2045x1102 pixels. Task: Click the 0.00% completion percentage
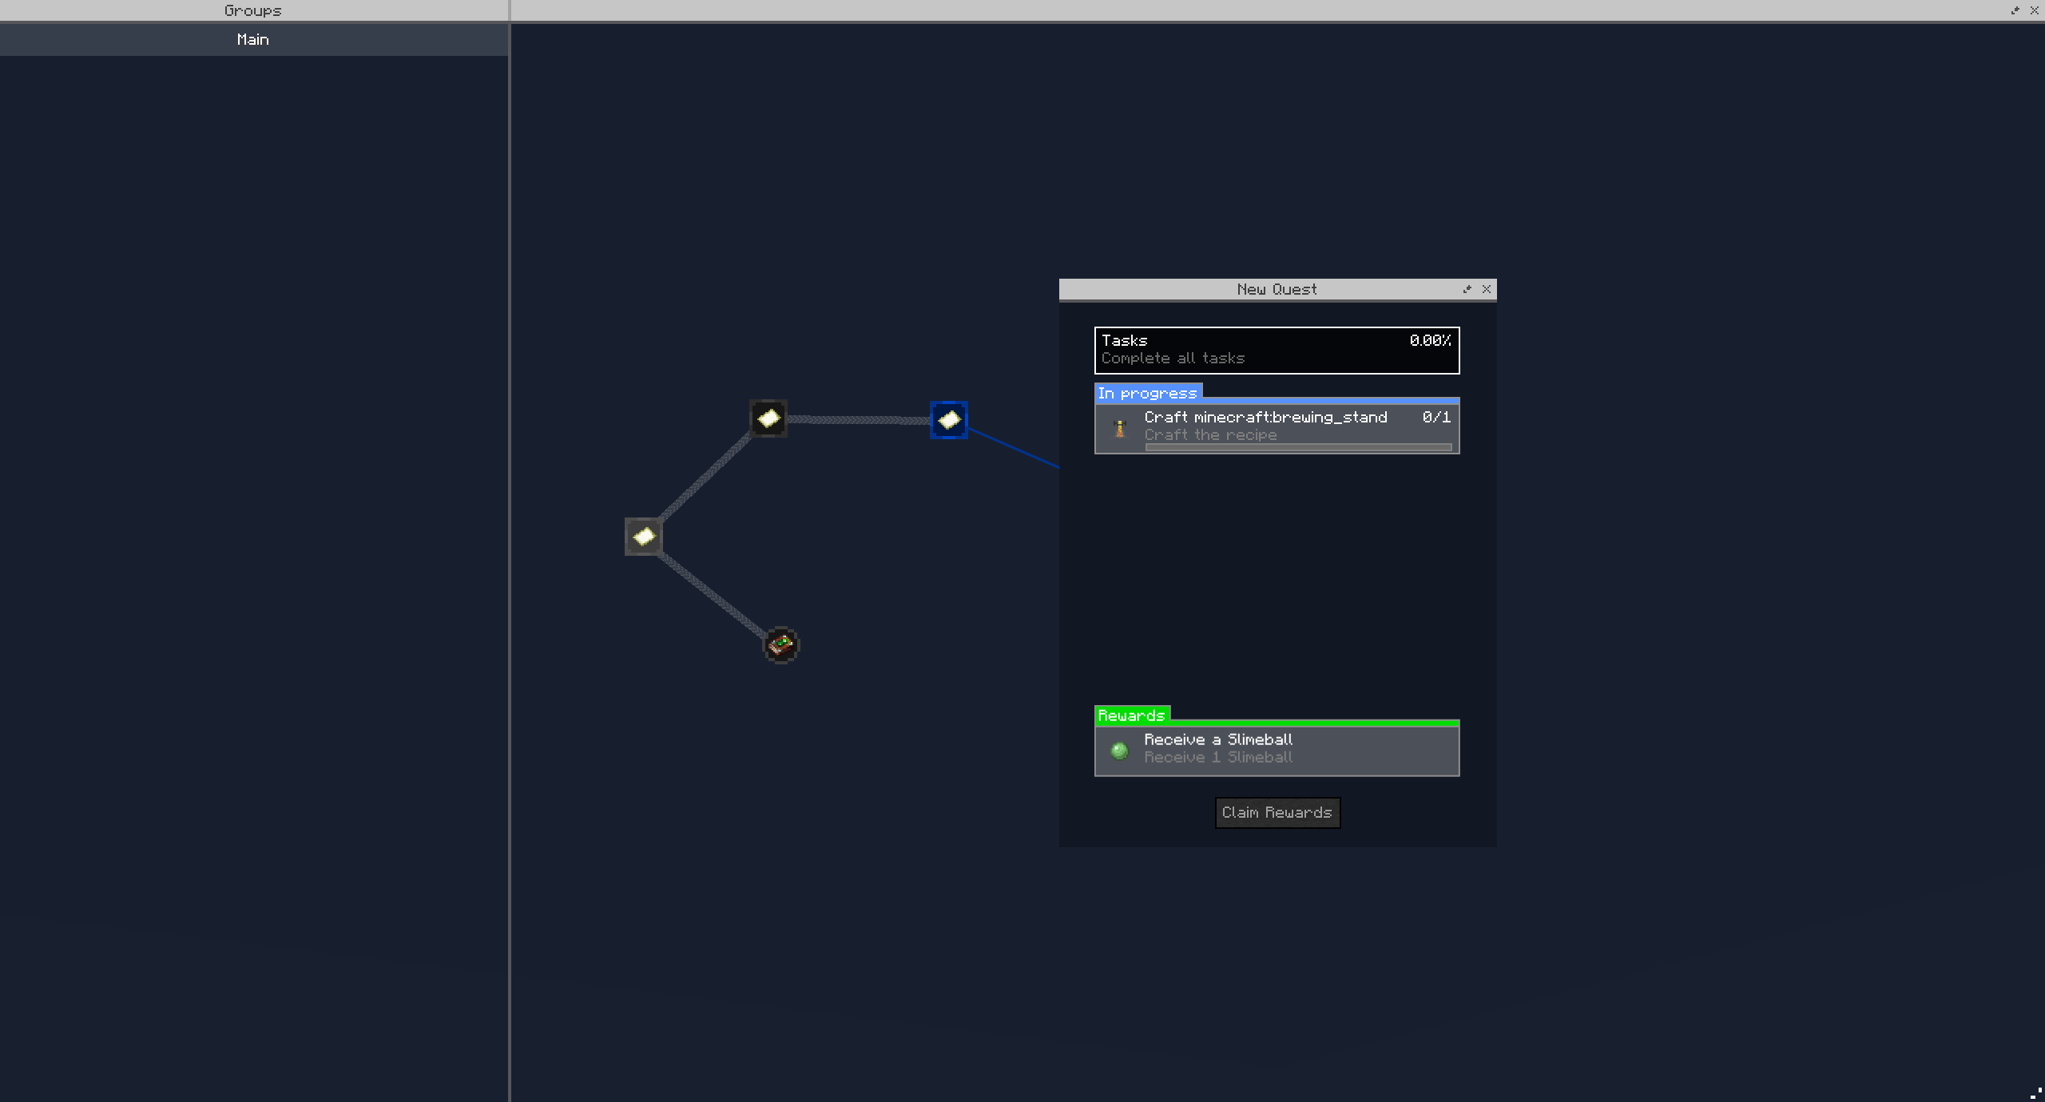click(1431, 340)
